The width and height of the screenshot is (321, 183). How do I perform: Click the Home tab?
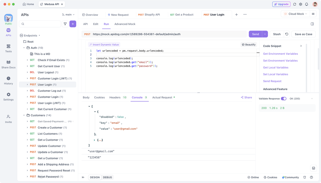tap(28, 4)
